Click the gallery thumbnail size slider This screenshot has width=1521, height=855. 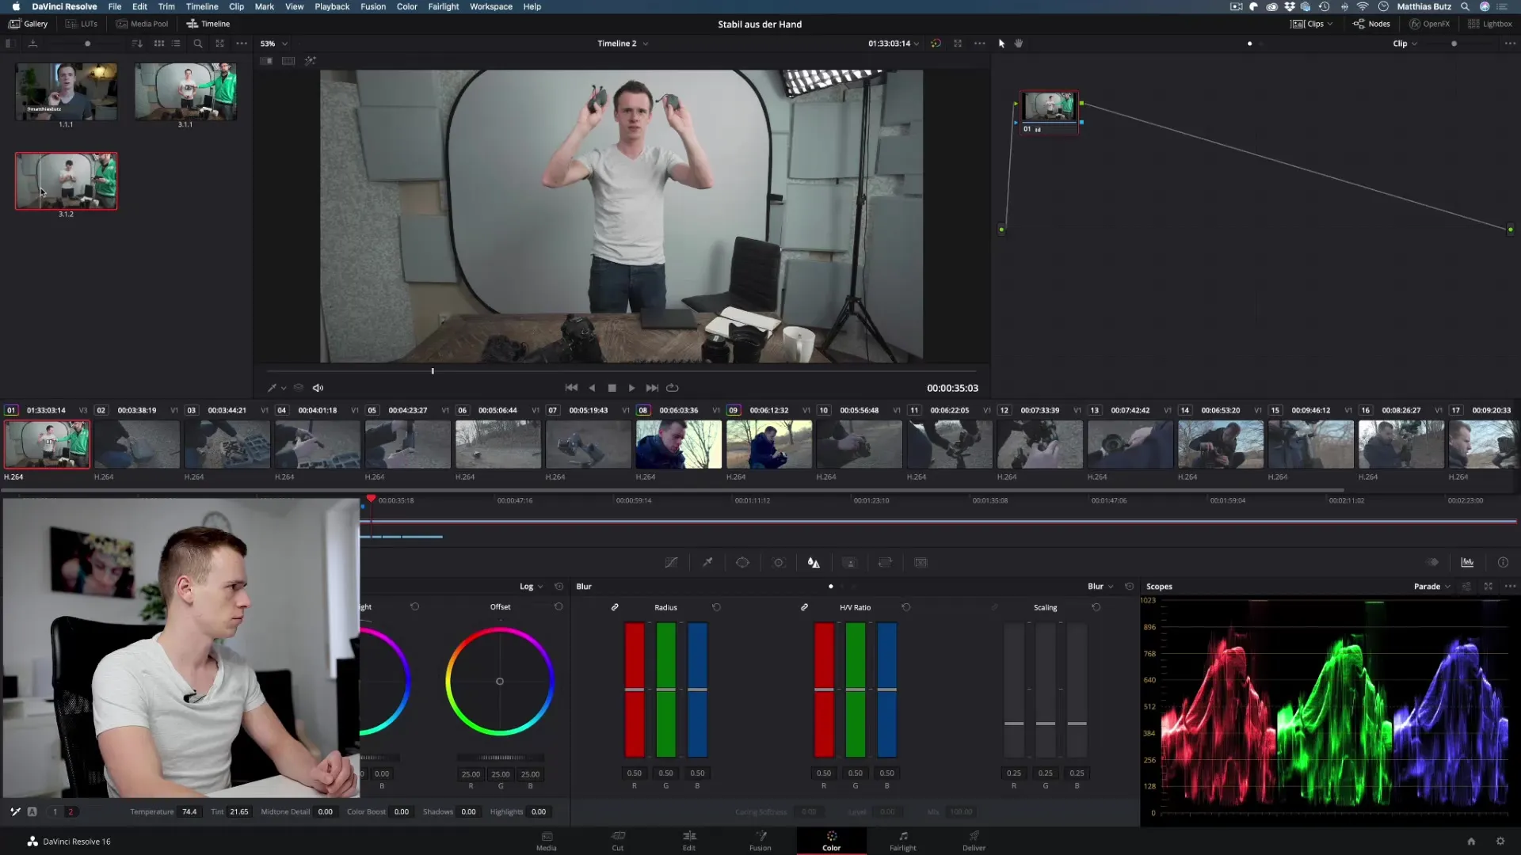pos(88,44)
